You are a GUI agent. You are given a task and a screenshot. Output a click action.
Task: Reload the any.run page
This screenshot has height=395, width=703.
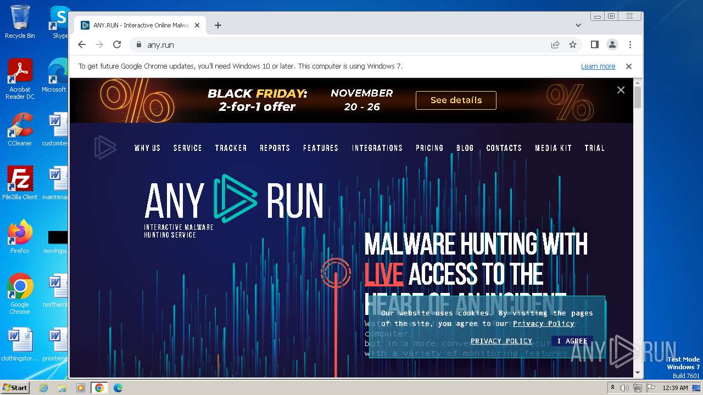click(x=117, y=44)
